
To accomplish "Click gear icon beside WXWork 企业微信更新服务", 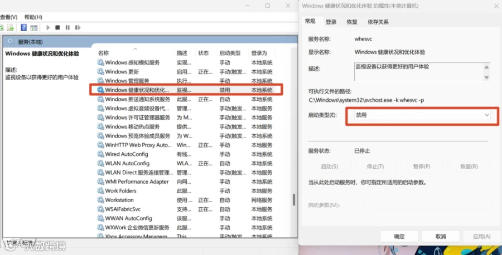I will click(x=100, y=228).
